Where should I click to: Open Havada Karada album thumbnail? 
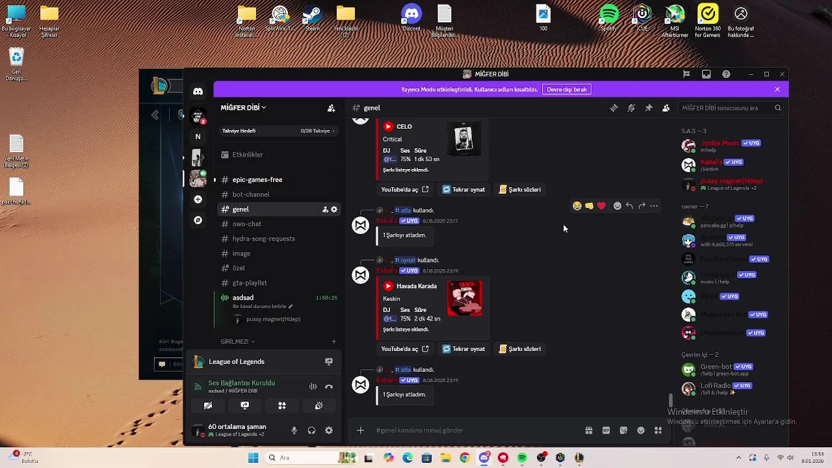(465, 298)
